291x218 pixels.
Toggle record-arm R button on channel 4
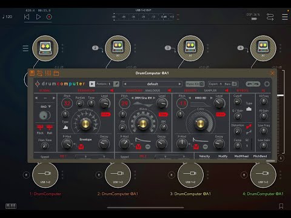click(244, 175)
